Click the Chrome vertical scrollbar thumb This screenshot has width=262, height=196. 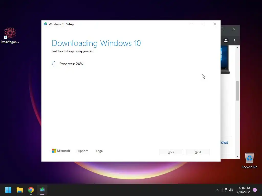237,91
